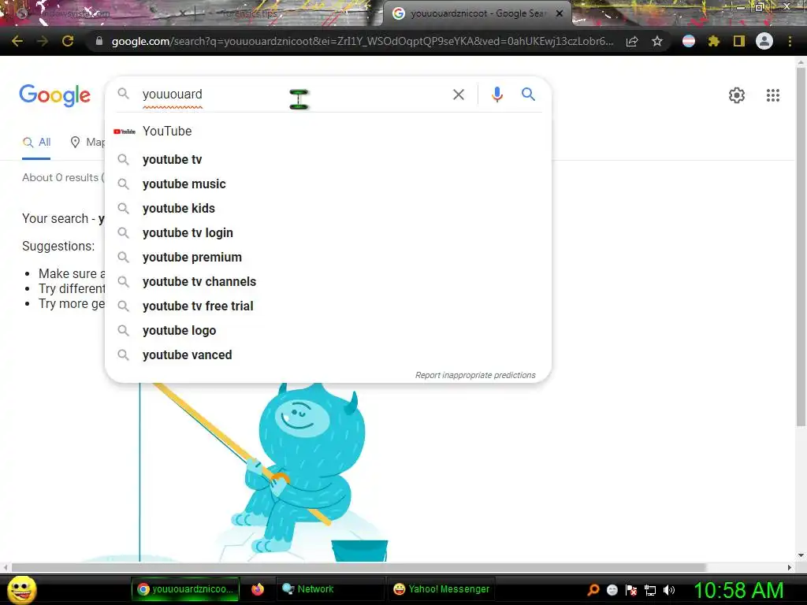The image size is (807, 605).
Task: Select the YouTube site suggestion
Action: (328, 132)
